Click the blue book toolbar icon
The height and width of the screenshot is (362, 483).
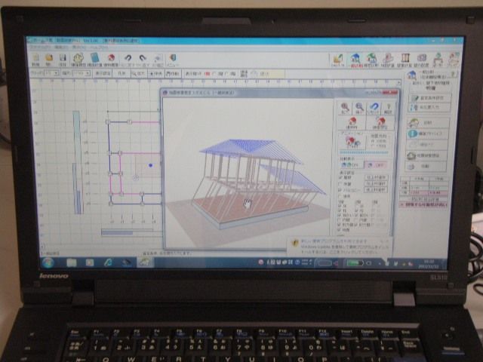pyautogui.click(x=95, y=59)
